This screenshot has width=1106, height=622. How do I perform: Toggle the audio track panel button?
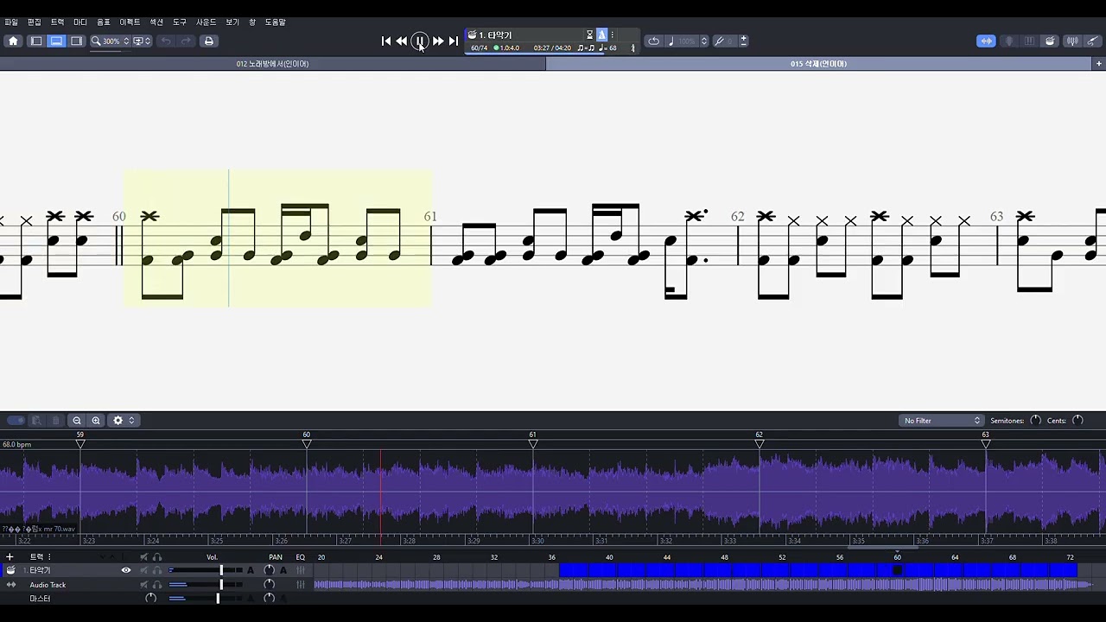[x=986, y=41]
